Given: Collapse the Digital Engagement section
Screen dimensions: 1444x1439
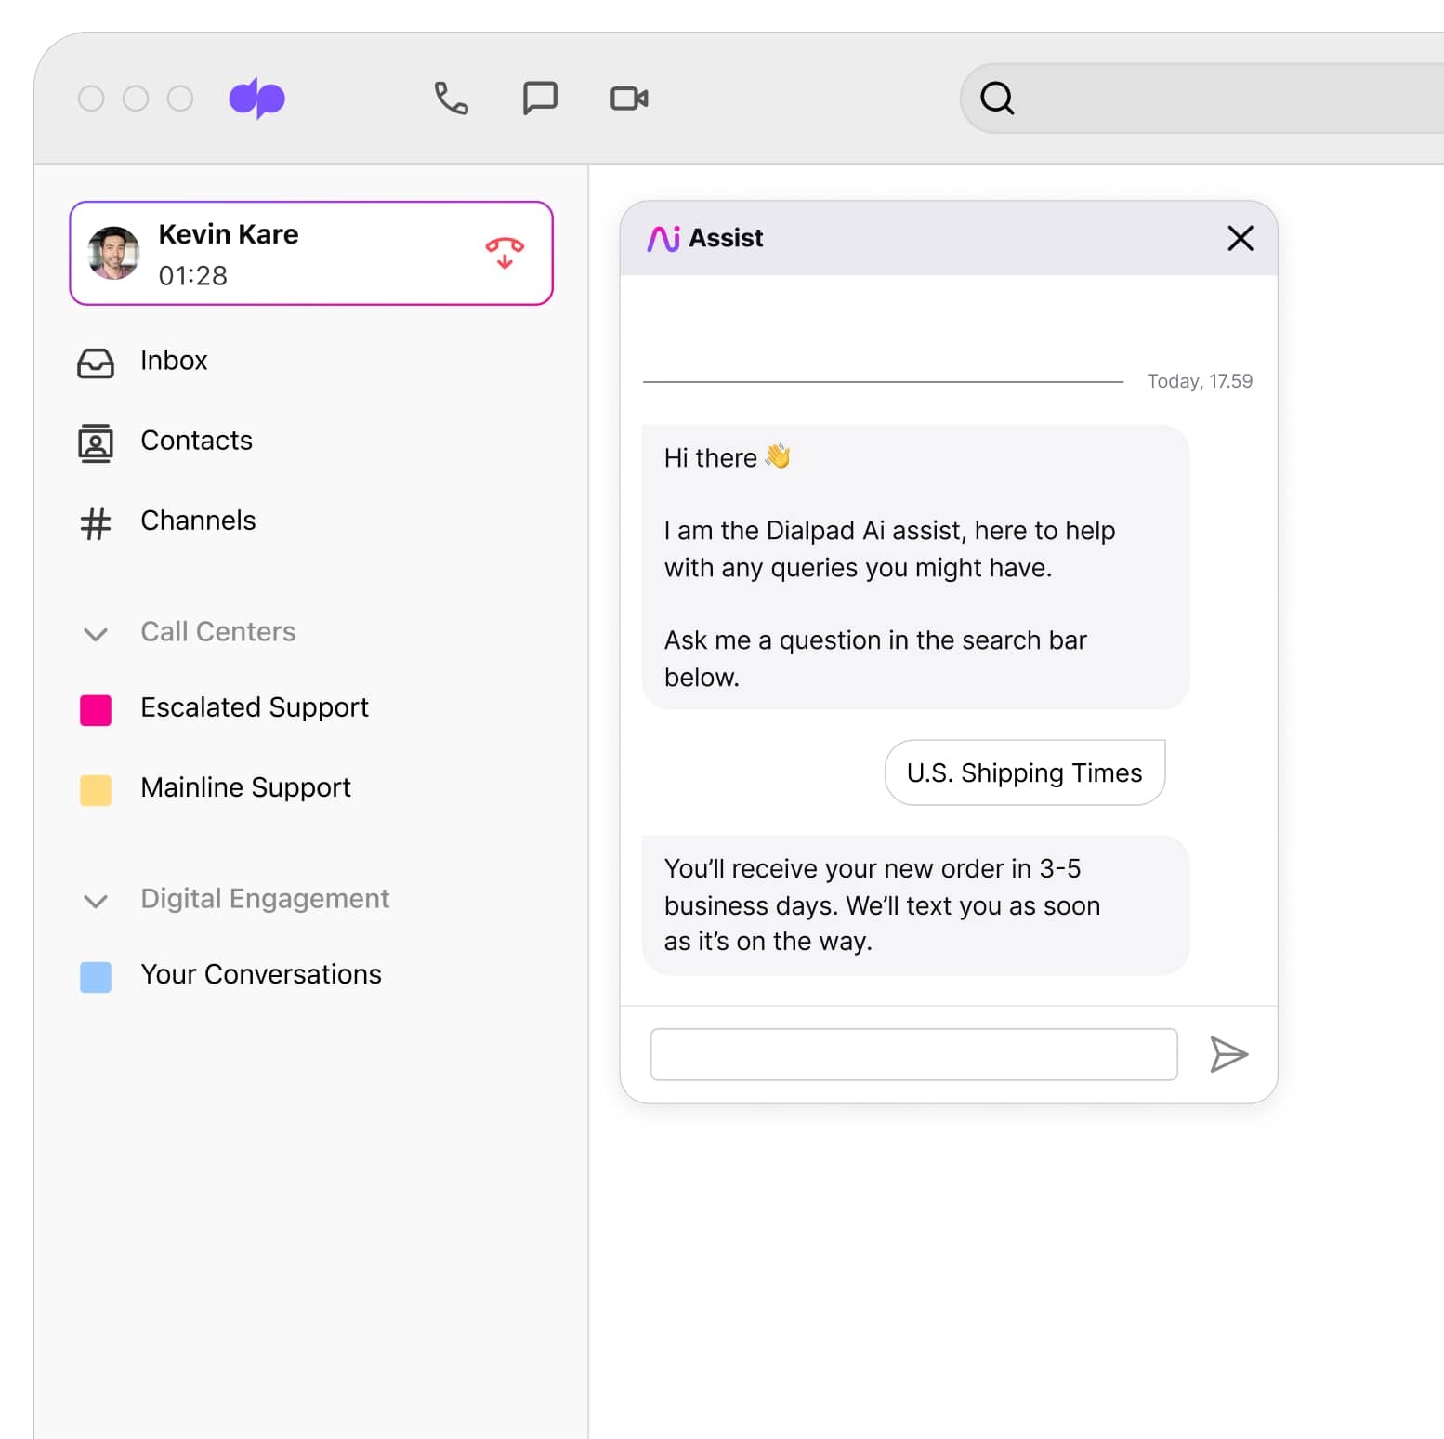Looking at the screenshot, I should click(x=96, y=901).
